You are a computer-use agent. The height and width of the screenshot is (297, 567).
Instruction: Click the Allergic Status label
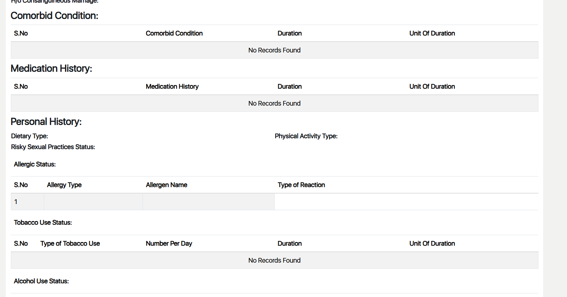click(35, 164)
